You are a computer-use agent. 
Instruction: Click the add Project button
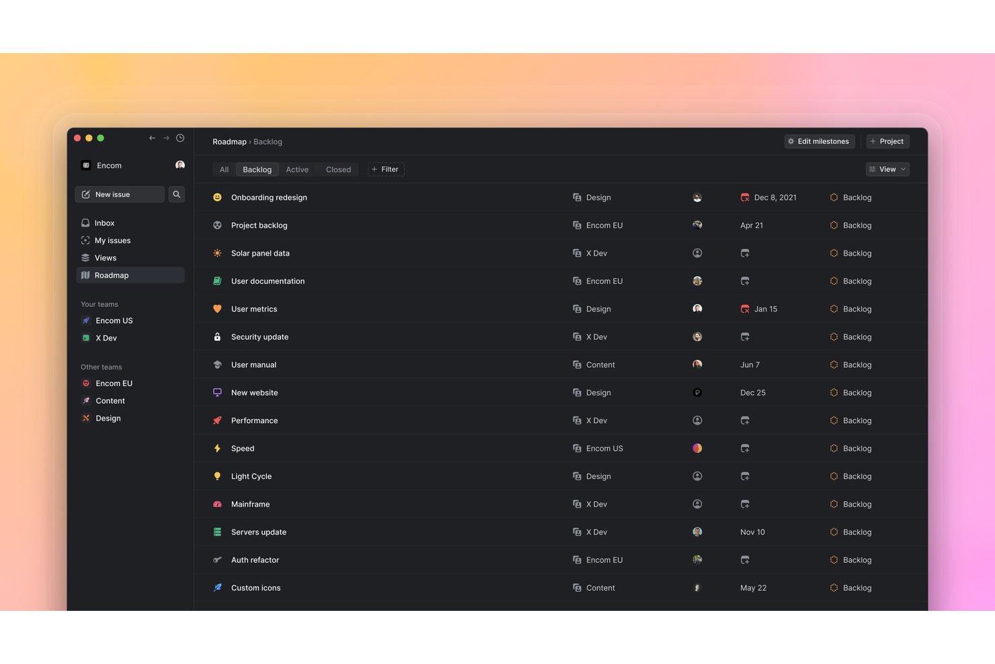pos(887,141)
